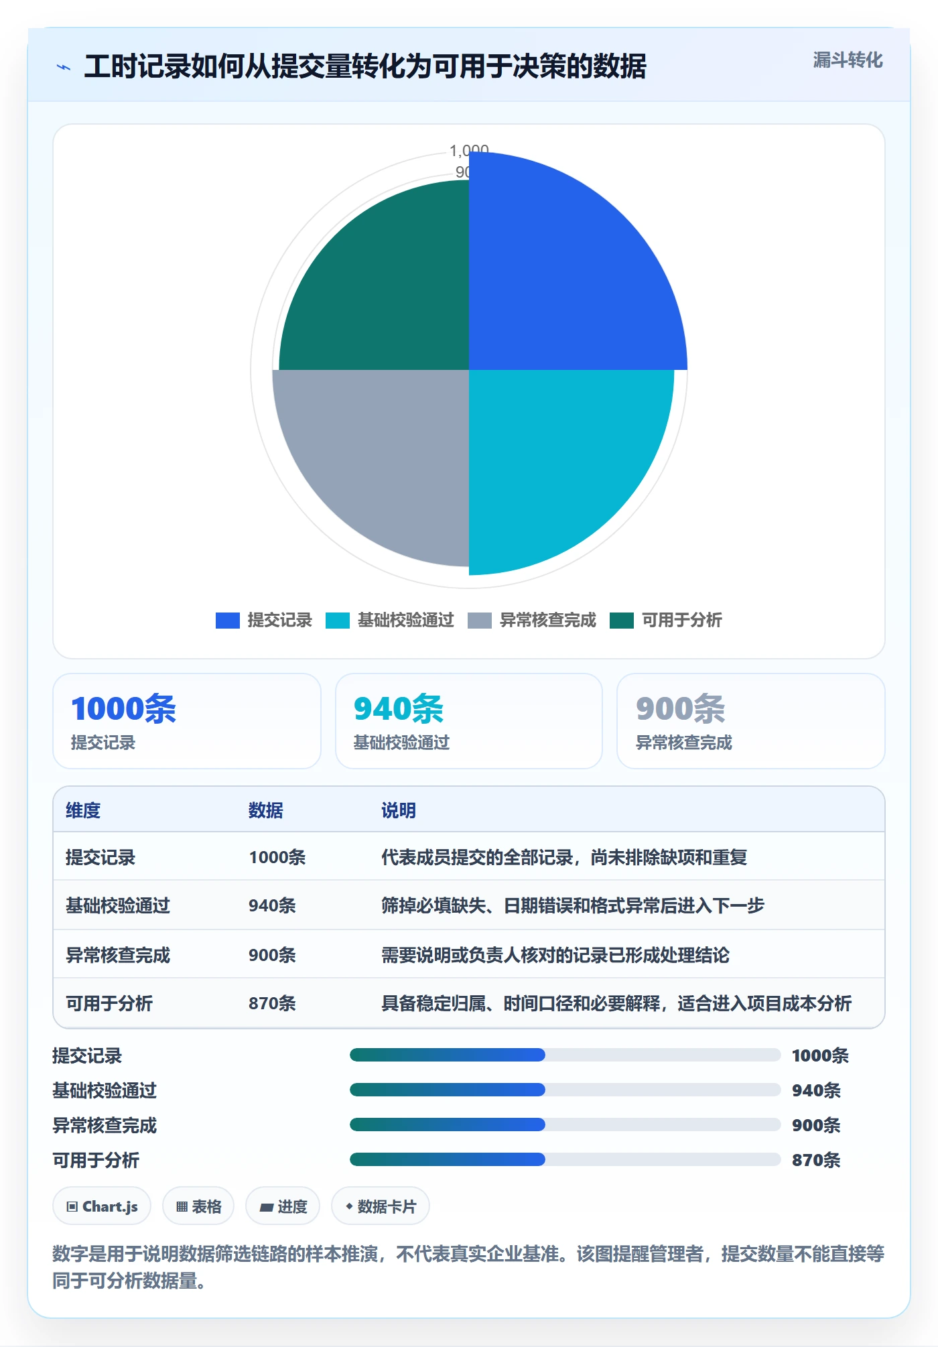This screenshot has height=1347, width=938.
Task: Click the 基础校验通过 progress bar
Action: tap(565, 1090)
